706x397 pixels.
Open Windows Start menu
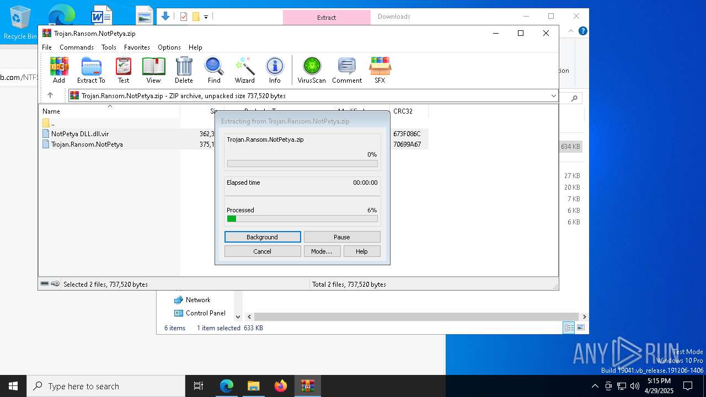13,386
